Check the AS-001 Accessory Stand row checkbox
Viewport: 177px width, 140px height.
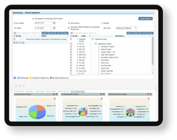[71, 46]
